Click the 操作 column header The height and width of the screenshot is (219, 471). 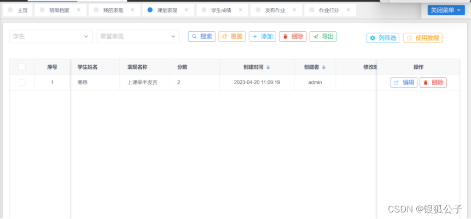click(418, 67)
